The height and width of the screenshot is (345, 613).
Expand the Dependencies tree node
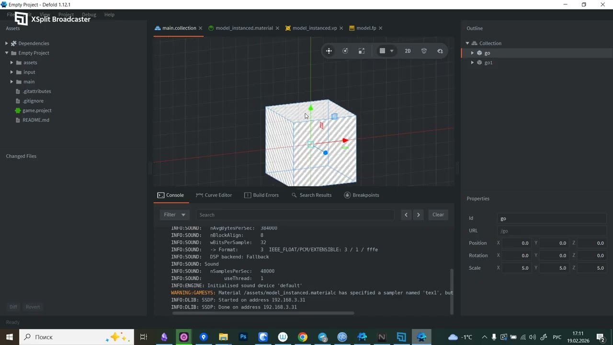click(7, 43)
